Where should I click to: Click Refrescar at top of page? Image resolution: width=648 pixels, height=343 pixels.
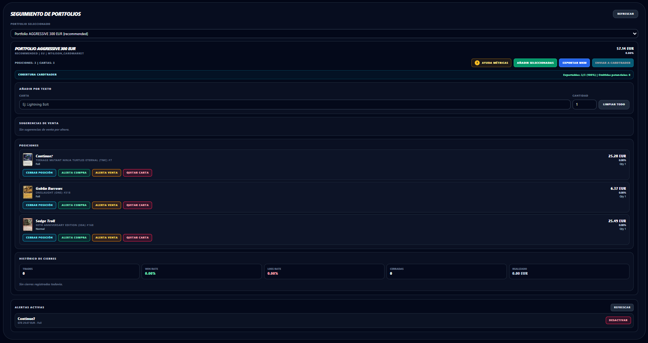pyautogui.click(x=625, y=14)
